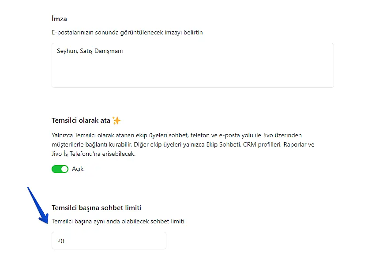387x275 pixels.
Task: Click the Açık label next to switch
Action: (x=78, y=169)
